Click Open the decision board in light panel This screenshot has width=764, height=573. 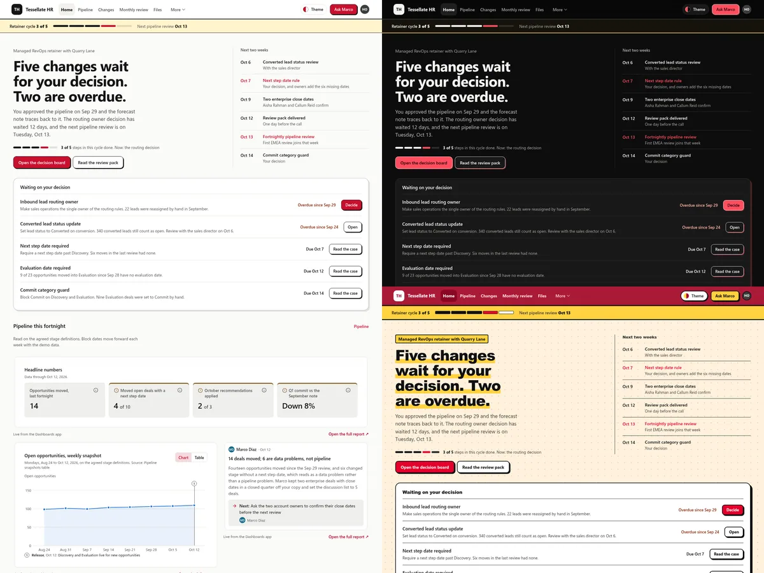pos(42,162)
